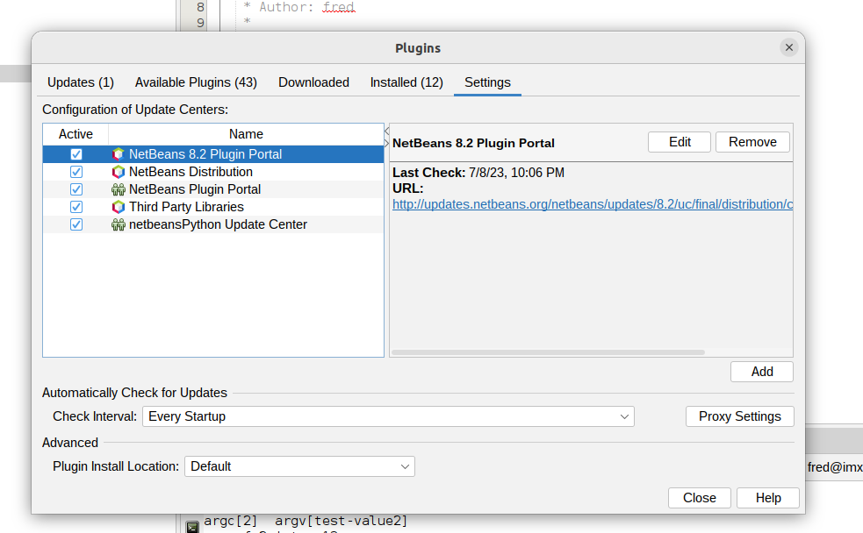Toggle the NetBeans Distribution active checkbox
This screenshot has width=863, height=533.
[x=76, y=172]
